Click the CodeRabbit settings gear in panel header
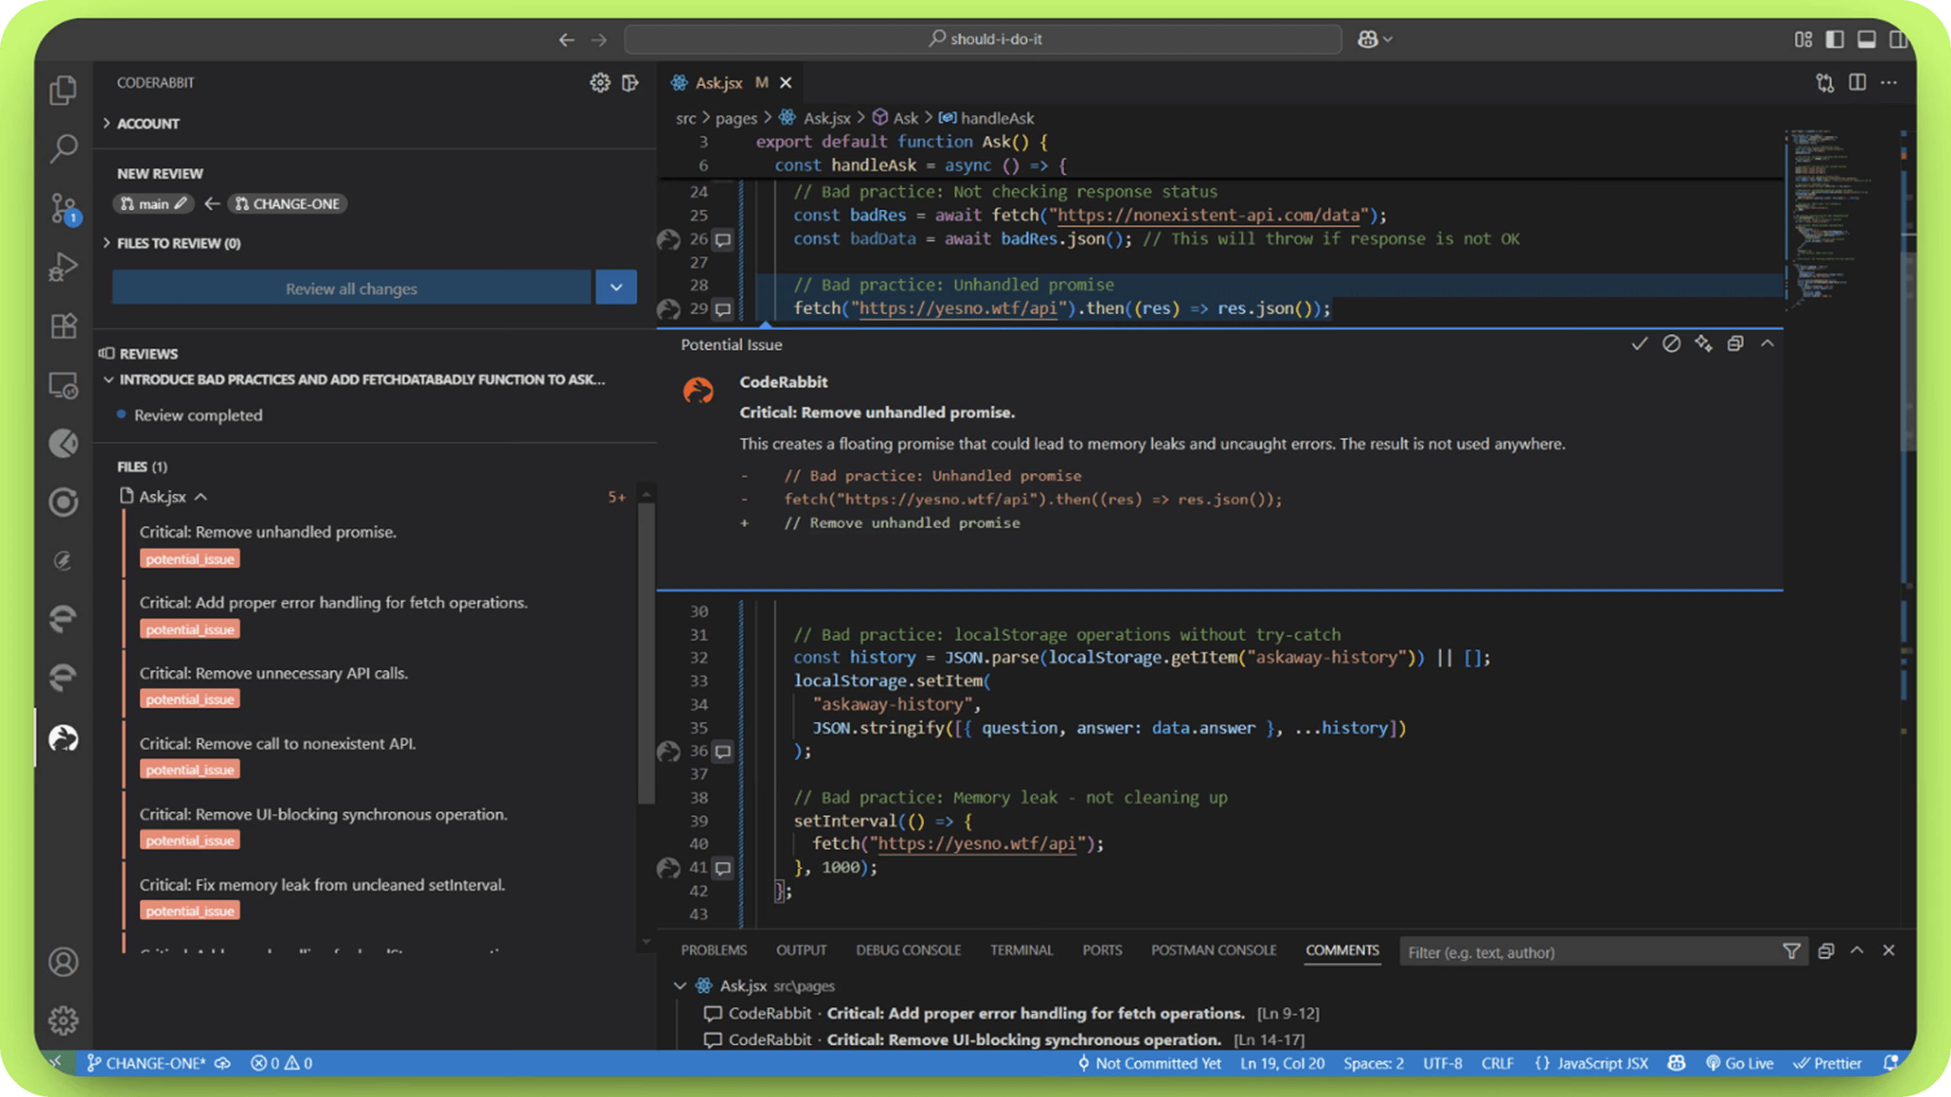This screenshot has width=1951, height=1097. [599, 82]
